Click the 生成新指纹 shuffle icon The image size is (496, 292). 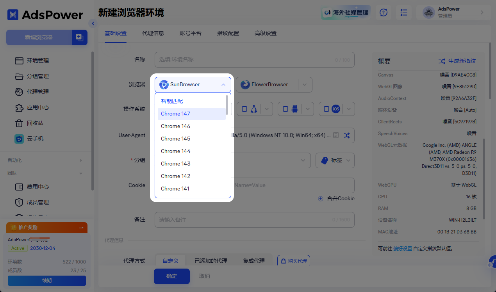click(x=442, y=61)
